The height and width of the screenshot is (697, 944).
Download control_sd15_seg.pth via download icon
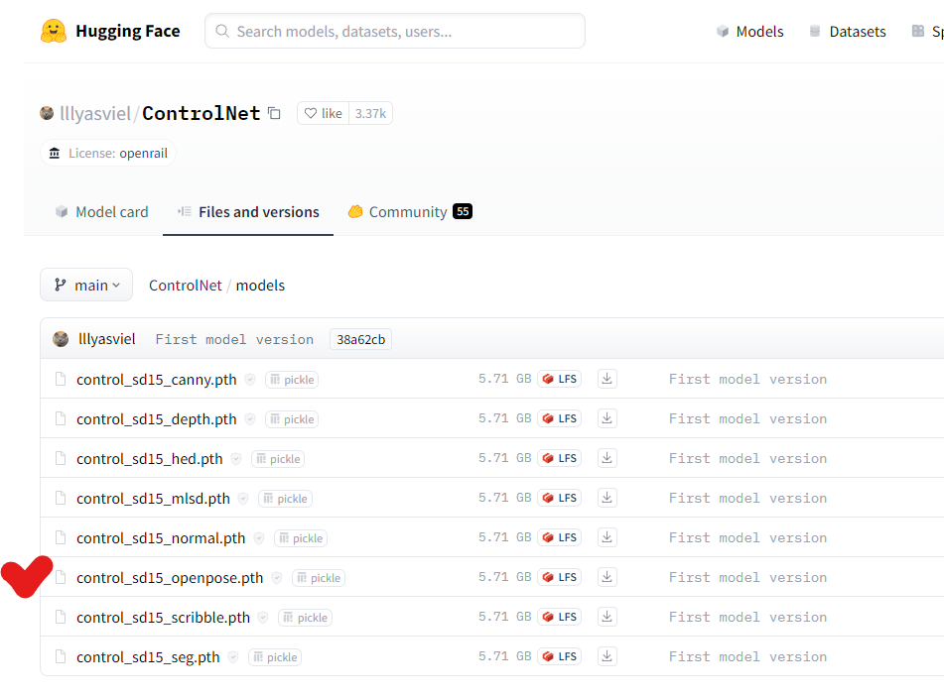[x=607, y=656]
